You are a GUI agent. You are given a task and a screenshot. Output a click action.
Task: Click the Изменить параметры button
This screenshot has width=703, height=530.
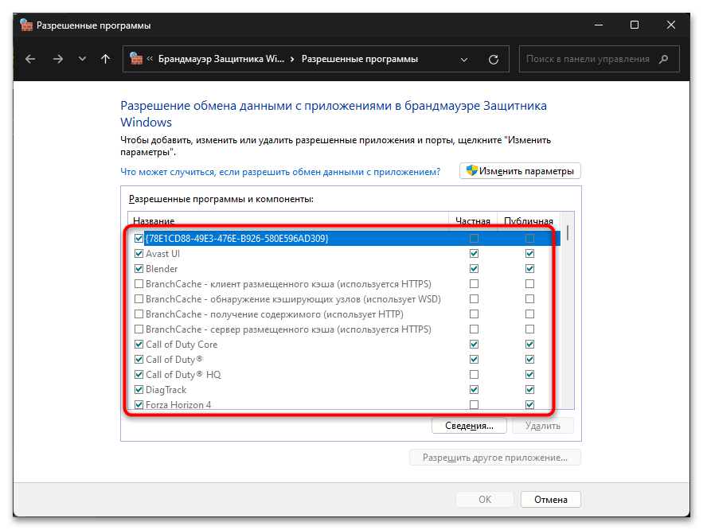point(520,170)
